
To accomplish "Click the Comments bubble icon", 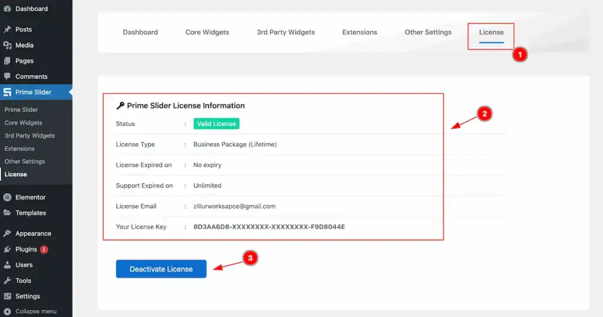I will 7,76.
